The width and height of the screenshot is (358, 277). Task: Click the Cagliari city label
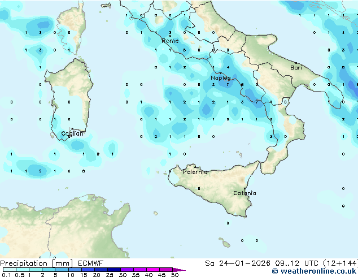pyautogui.click(x=72, y=133)
